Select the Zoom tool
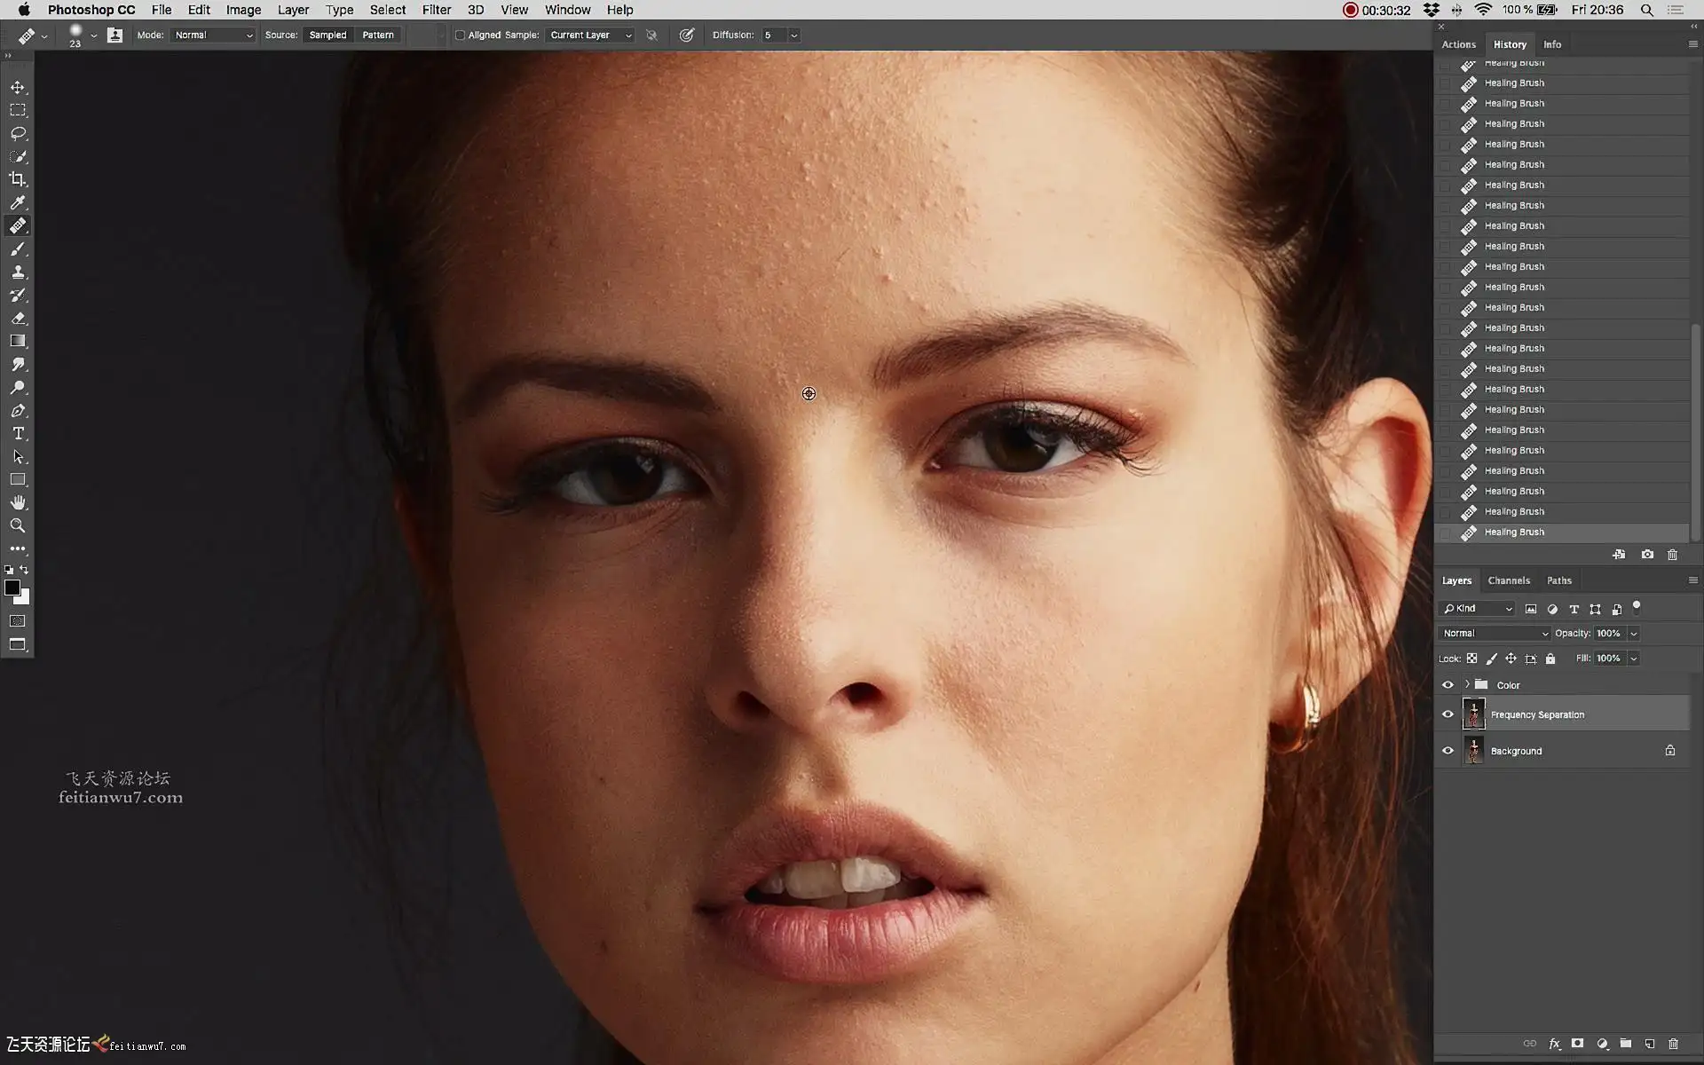1704x1065 pixels. pyautogui.click(x=18, y=525)
